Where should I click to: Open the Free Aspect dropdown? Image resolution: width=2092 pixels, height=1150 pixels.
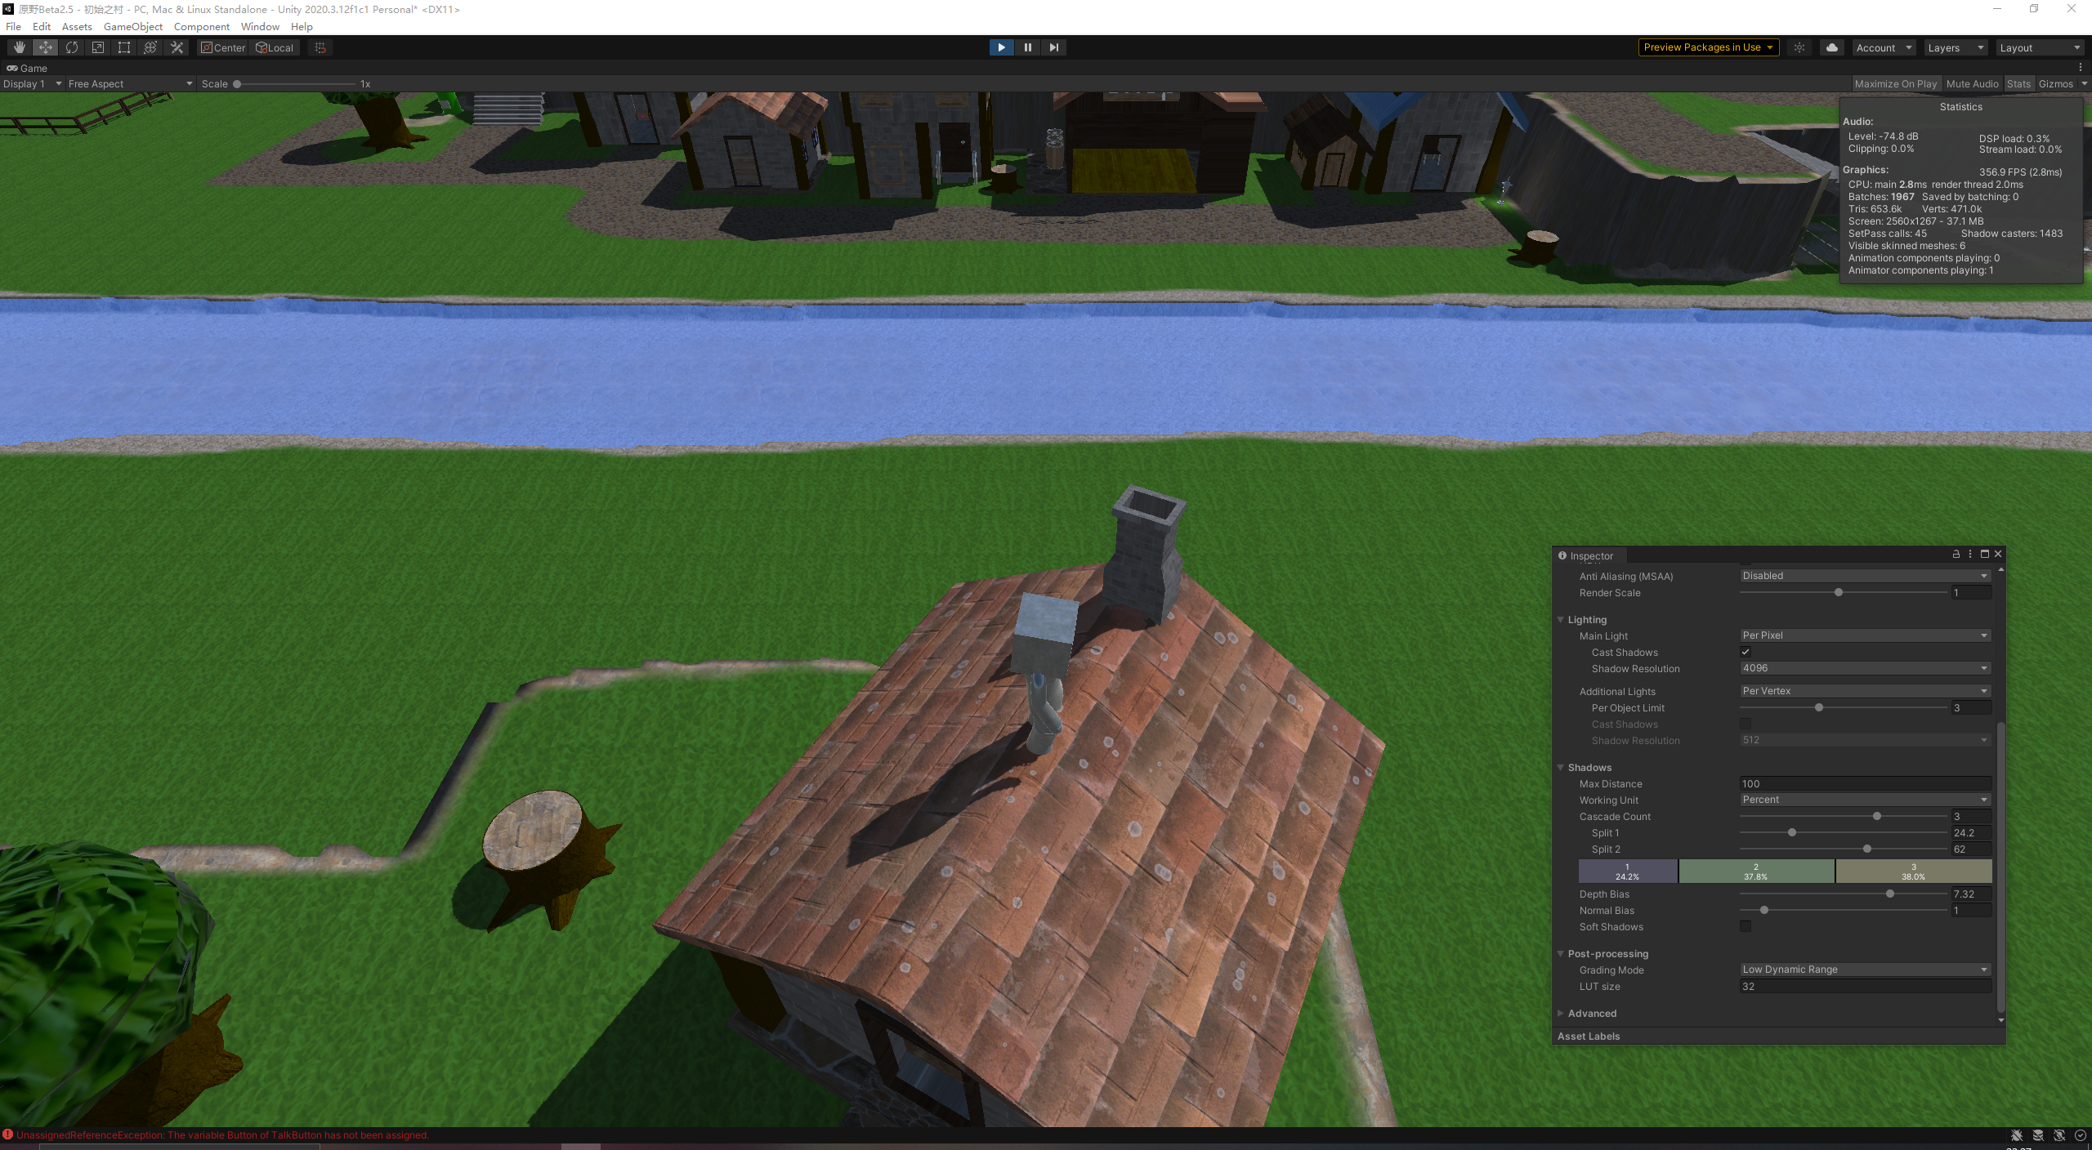130,83
